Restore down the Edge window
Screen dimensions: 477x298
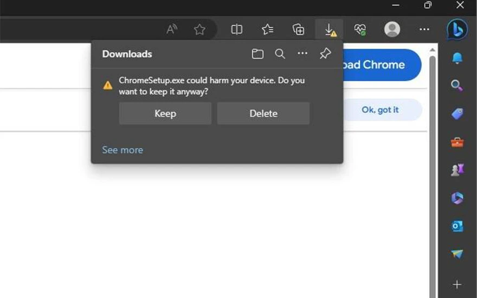[428, 5]
